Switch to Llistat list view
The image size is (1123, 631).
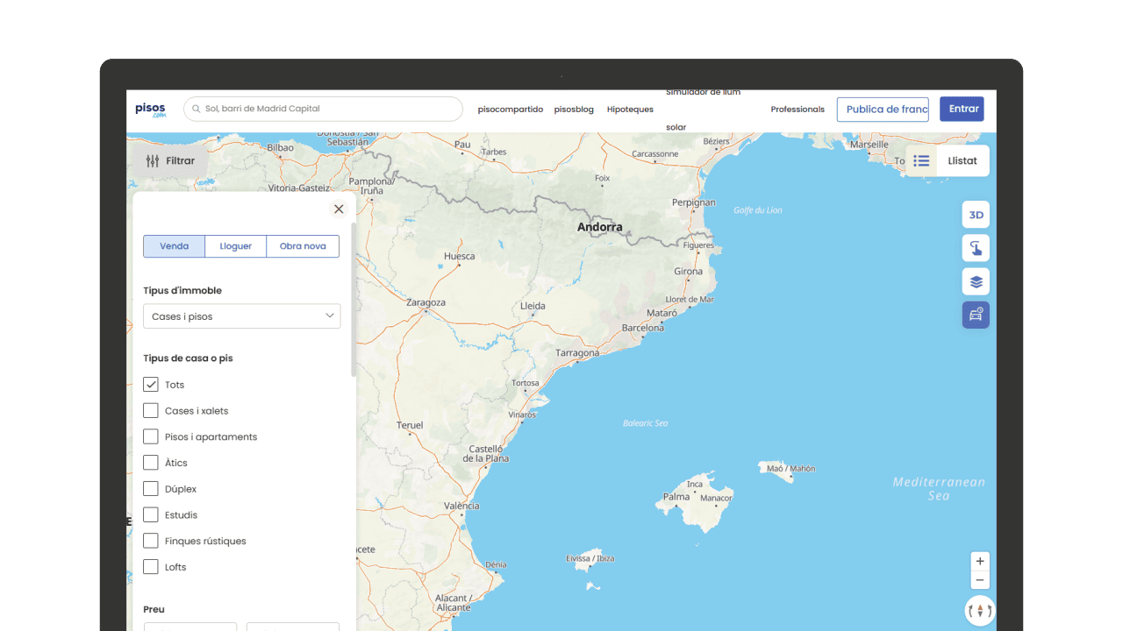(x=948, y=161)
